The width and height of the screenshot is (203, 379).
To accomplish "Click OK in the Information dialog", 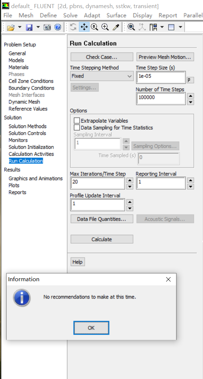I will coord(91,328).
